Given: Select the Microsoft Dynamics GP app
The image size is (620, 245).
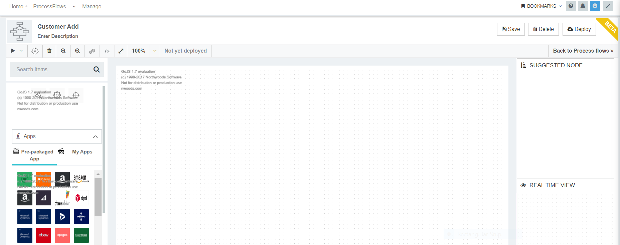Looking at the screenshot, I should pyautogui.click(x=25, y=217).
